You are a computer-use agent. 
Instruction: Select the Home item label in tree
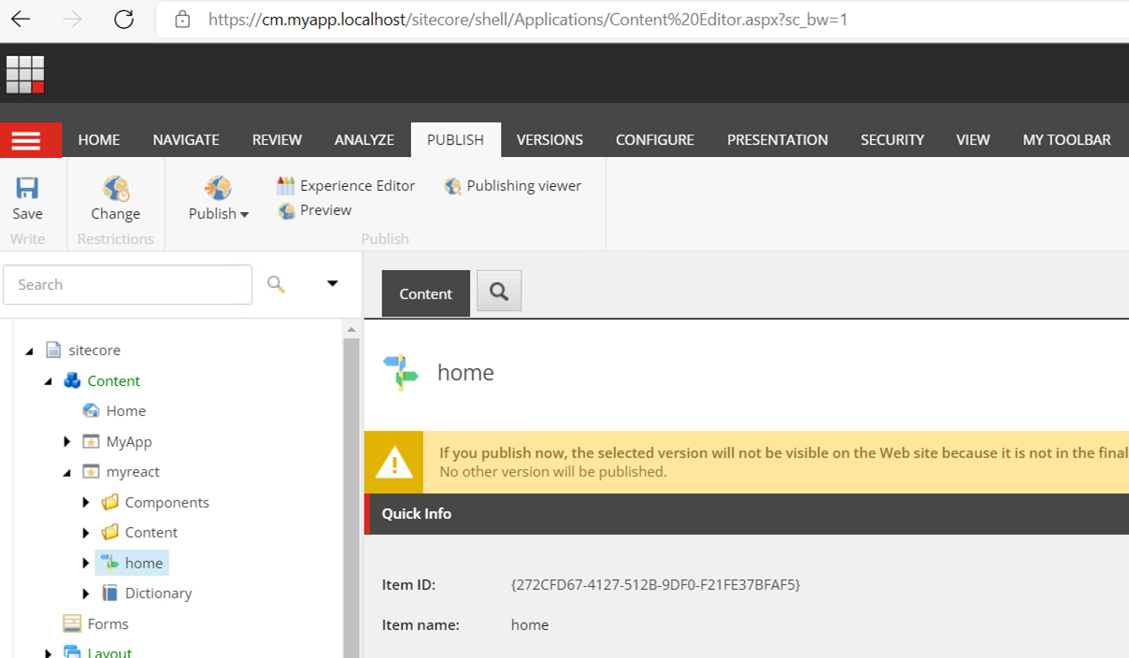click(x=126, y=410)
